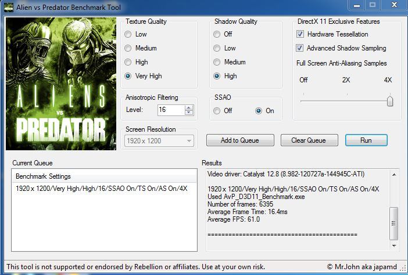The width and height of the screenshot is (408, 275).
Task: Click Benchmark Settings column header
Action: click(x=105, y=176)
